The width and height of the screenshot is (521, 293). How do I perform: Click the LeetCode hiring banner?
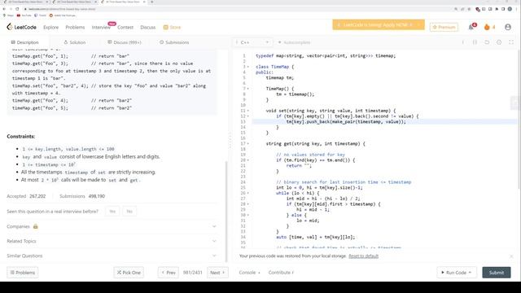(x=379, y=24)
